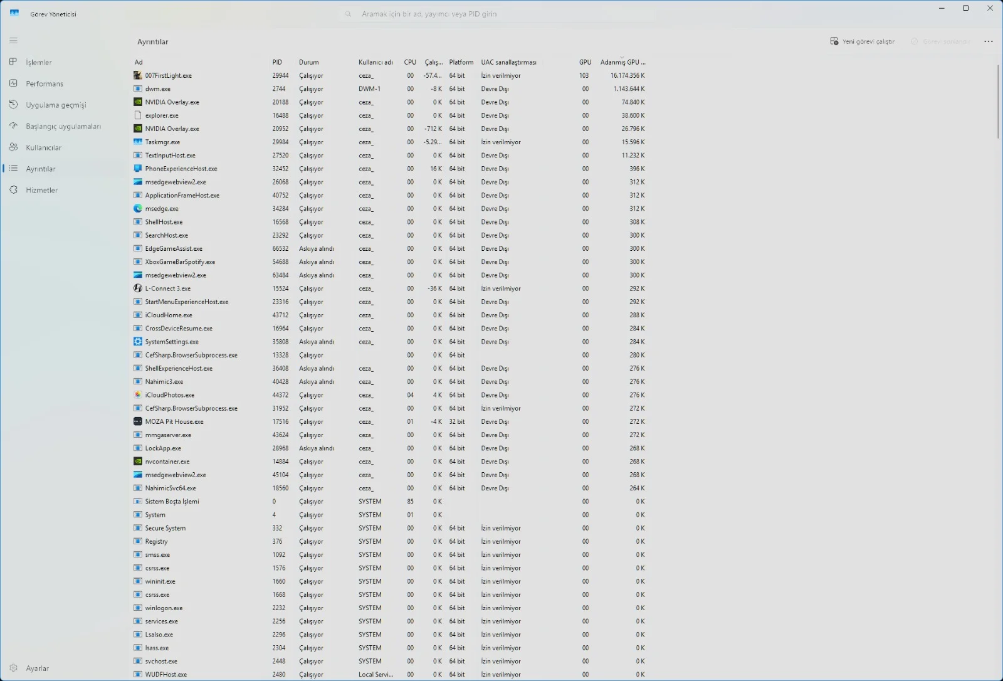Select the LockApp.exe row
The height and width of the screenshot is (681, 1003).
click(390, 448)
